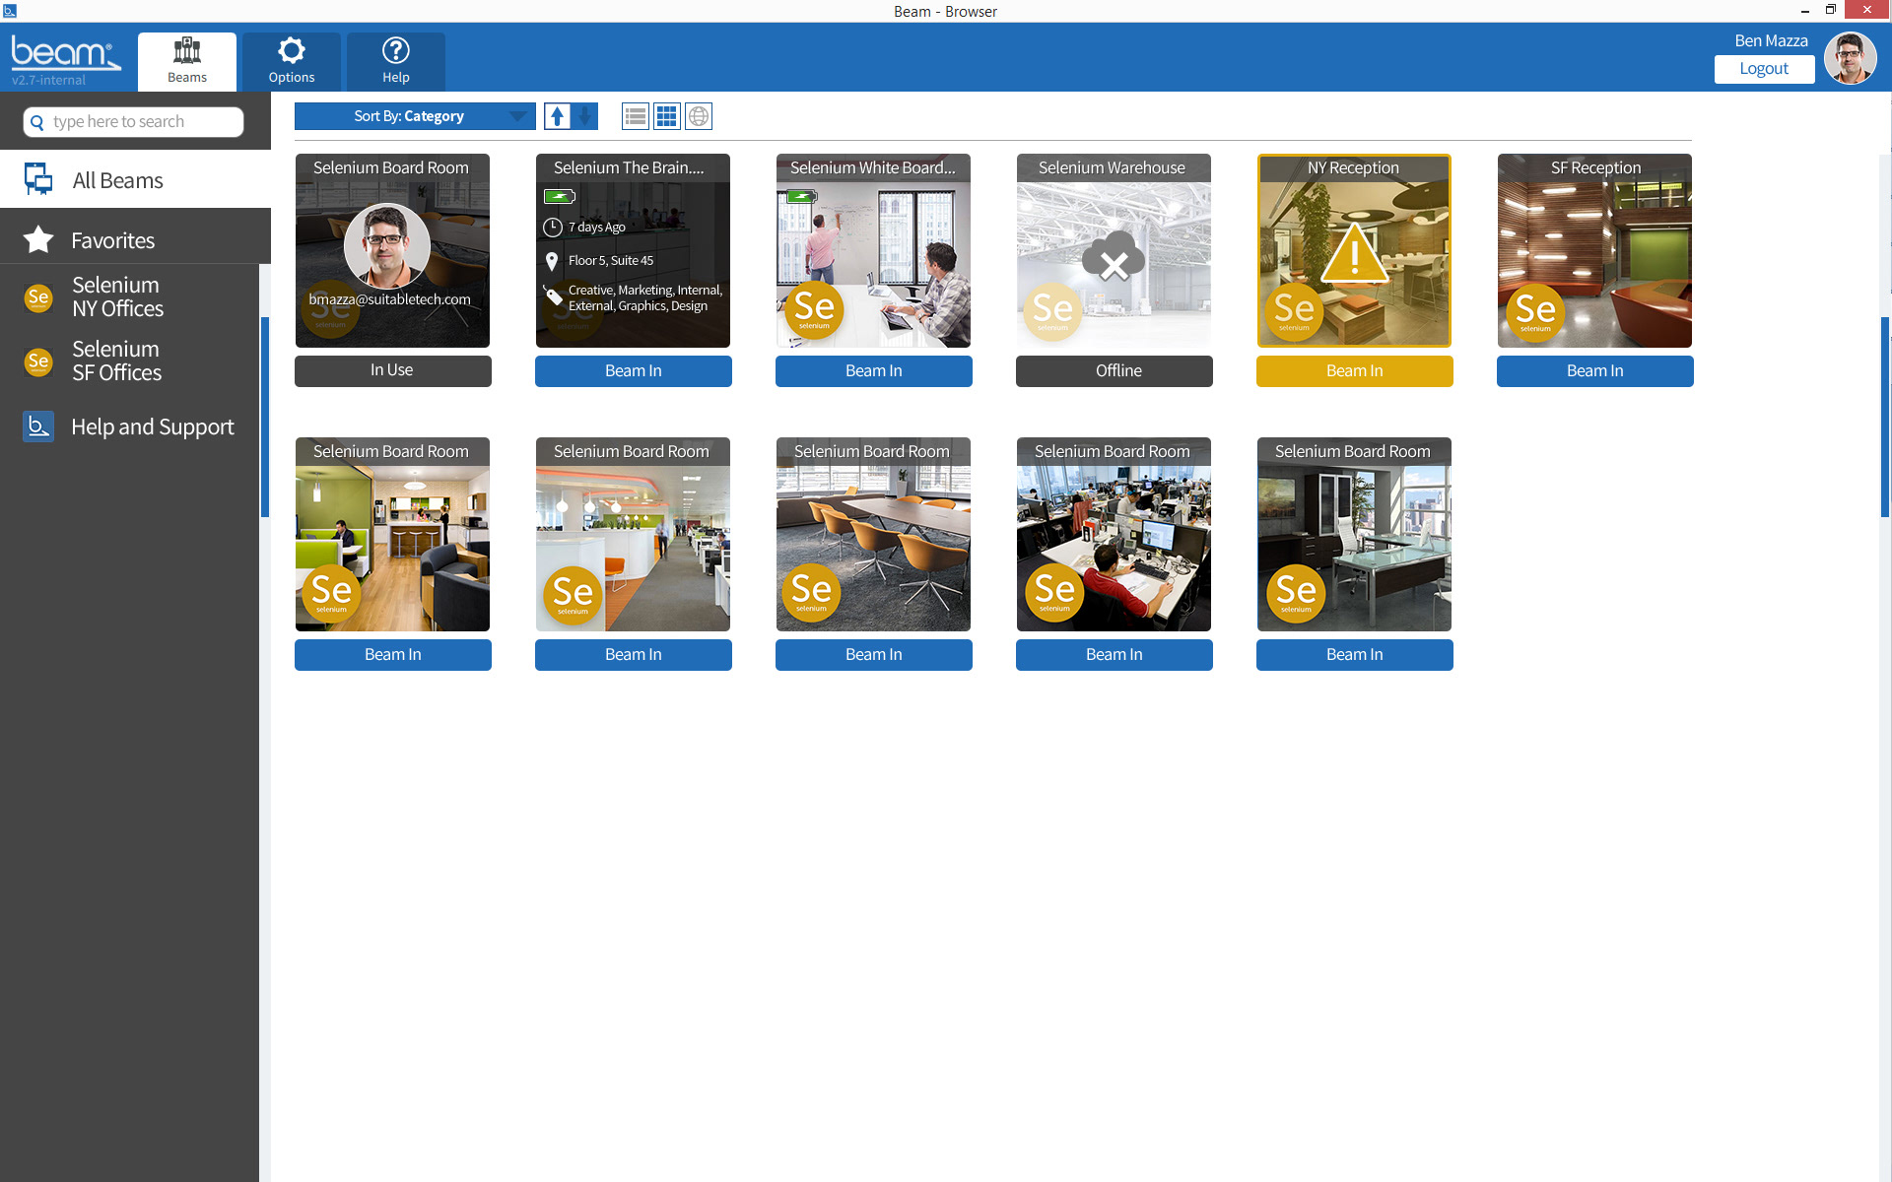Click Se badge on SF Reception card
The height and width of the screenshot is (1182, 1892).
[1535, 312]
